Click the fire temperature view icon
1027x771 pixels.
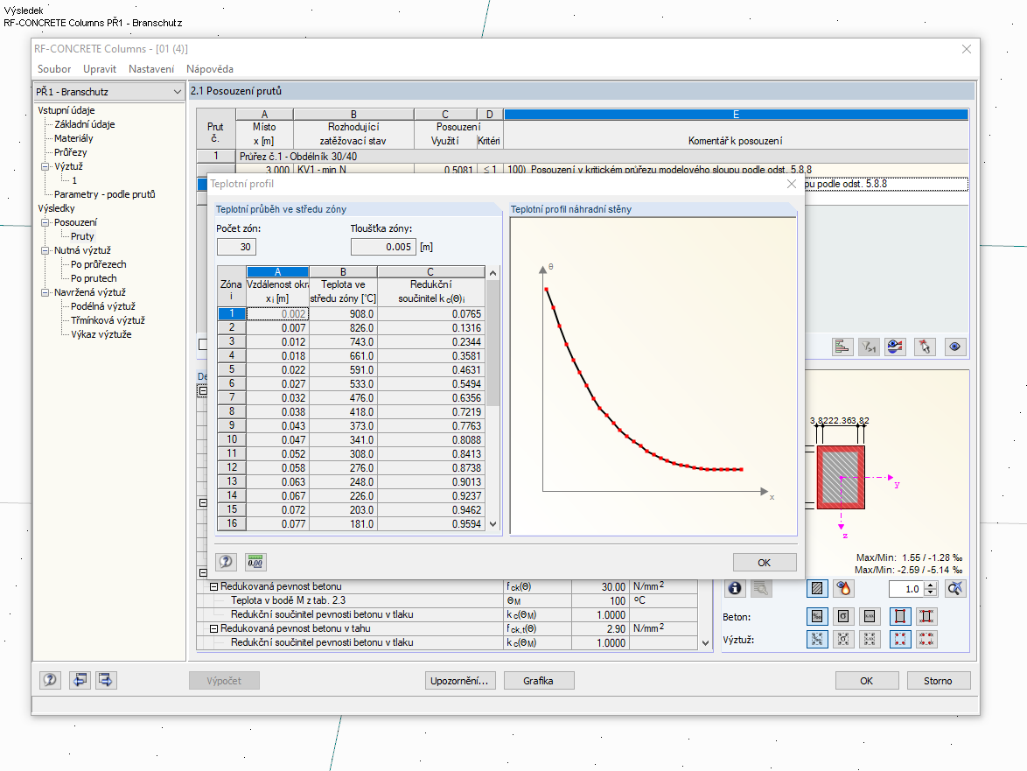pos(843,588)
